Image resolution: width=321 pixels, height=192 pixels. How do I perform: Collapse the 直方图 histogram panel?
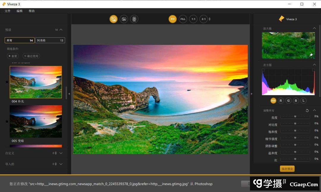click(x=314, y=65)
